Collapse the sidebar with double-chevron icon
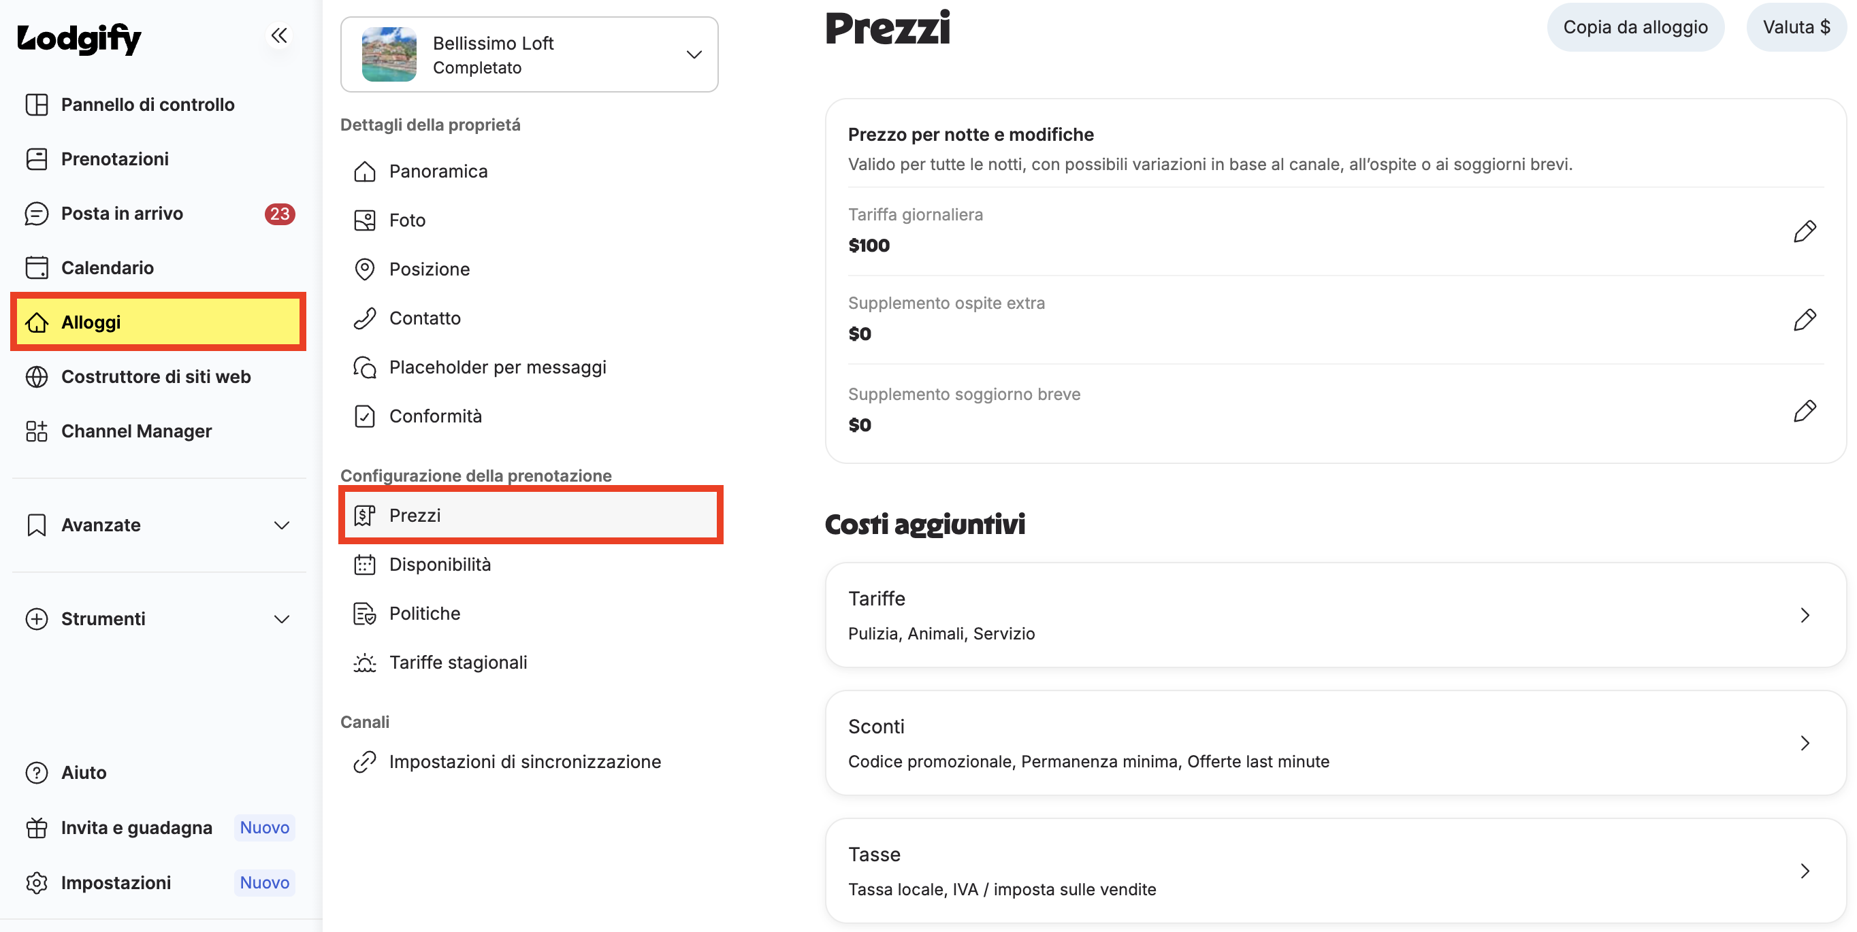Screen dimensions: 1857x932 point(279,35)
